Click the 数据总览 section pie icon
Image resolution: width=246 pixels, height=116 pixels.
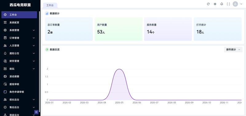(x=47, y=50)
